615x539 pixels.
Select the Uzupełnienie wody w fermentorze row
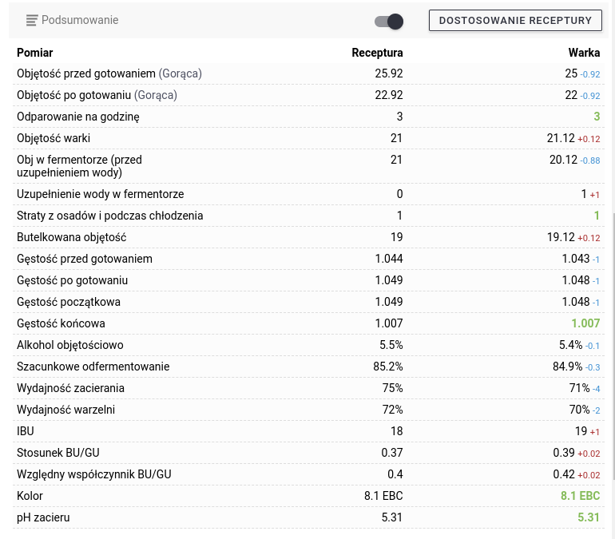pos(101,194)
